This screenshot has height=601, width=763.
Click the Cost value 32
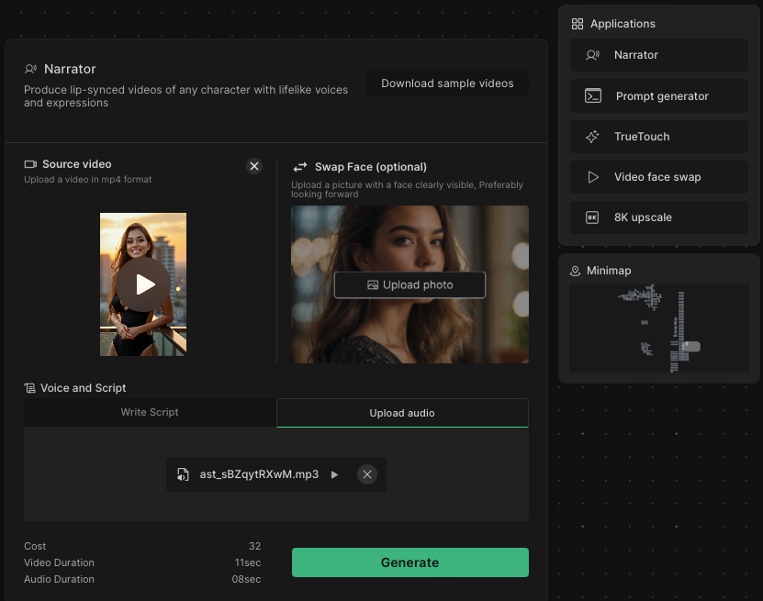(x=254, y=546)
